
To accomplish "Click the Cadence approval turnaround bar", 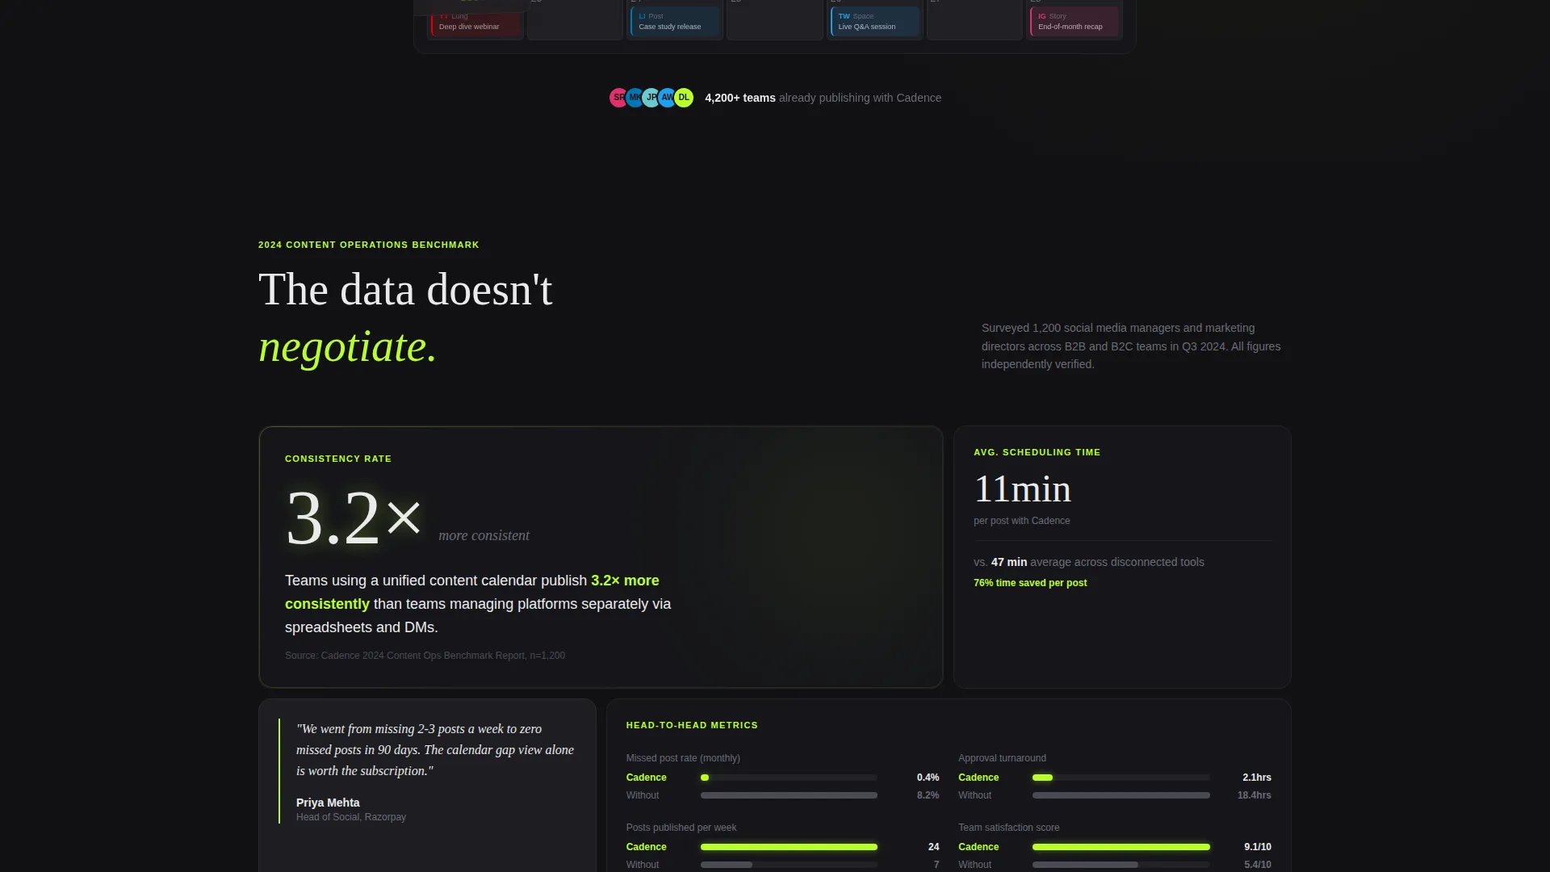I will 1121,778.
